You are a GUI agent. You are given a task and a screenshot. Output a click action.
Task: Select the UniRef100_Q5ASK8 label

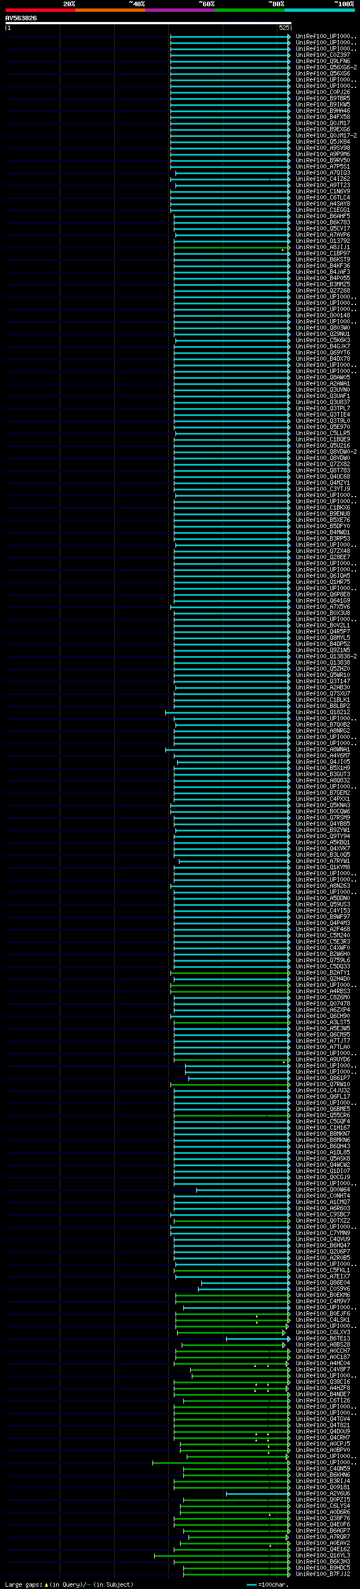point(323,1158)
